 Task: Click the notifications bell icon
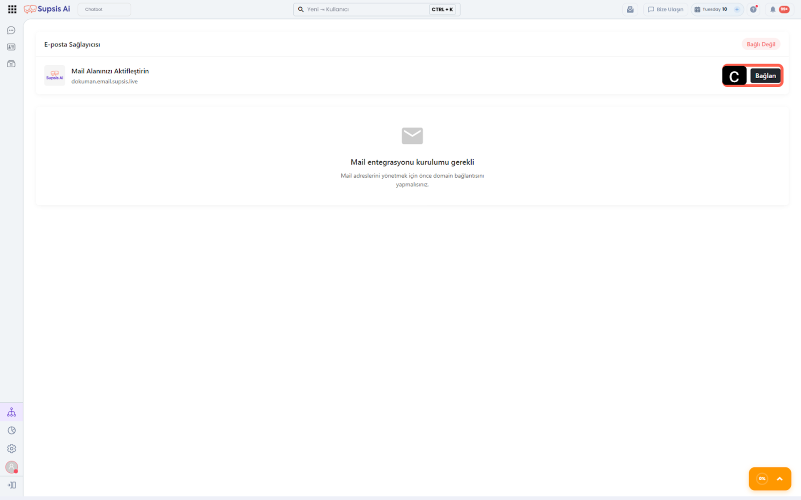772,10
